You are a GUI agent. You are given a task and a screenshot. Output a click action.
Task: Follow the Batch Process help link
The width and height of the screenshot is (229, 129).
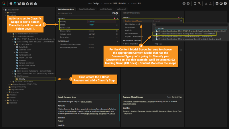pyautogui.click(x=86, y=102)
